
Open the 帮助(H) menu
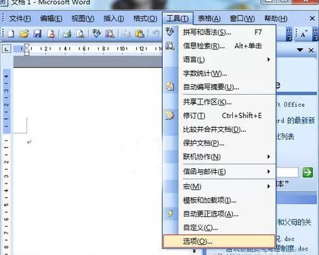click(x=276, y=19)
